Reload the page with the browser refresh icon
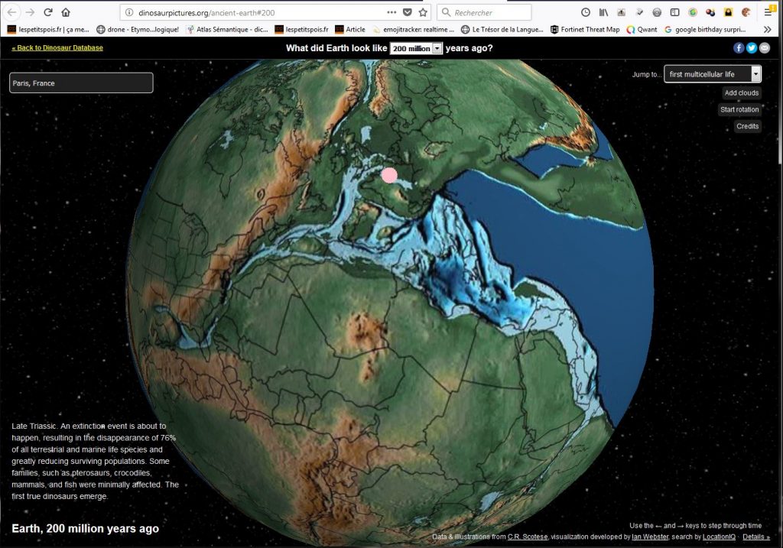The height and width of the screenshot is (548, 783). click(x=48, y=12)
